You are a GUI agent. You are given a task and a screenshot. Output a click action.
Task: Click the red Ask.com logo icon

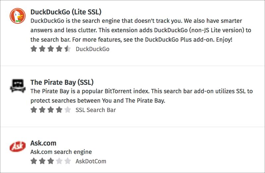coord(18,146)
